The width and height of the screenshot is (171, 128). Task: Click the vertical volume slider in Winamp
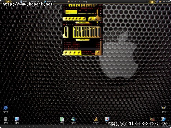point(97,12)
